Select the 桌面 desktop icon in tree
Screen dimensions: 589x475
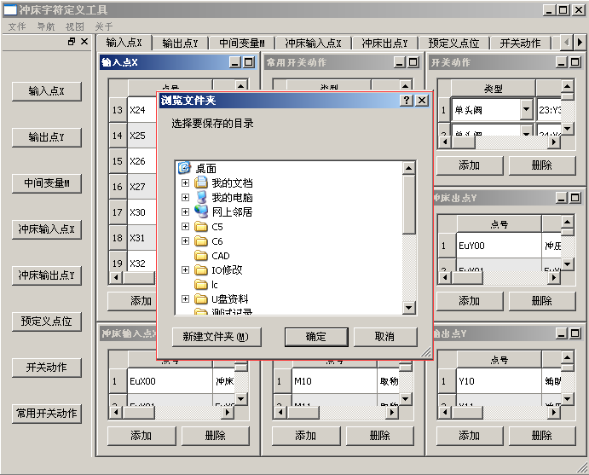point(185,169)
